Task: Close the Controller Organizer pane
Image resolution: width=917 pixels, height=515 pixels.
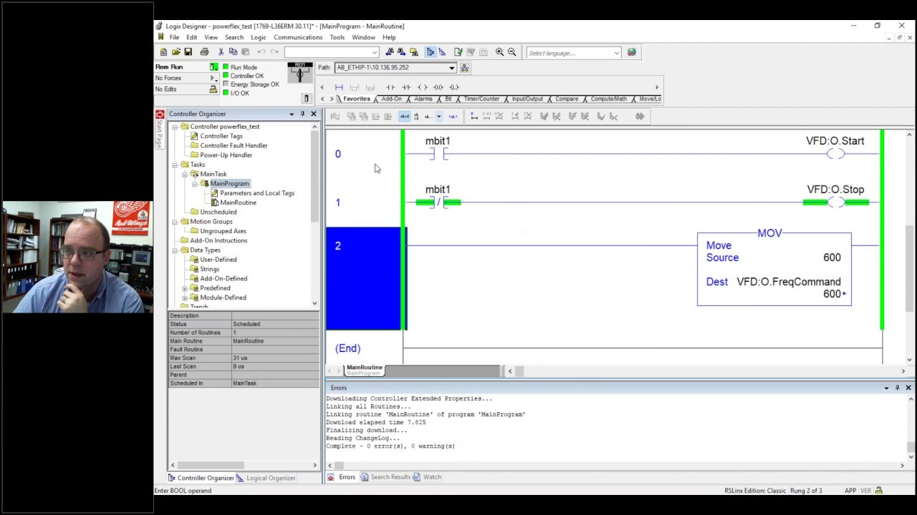Action: click(313, 114)
